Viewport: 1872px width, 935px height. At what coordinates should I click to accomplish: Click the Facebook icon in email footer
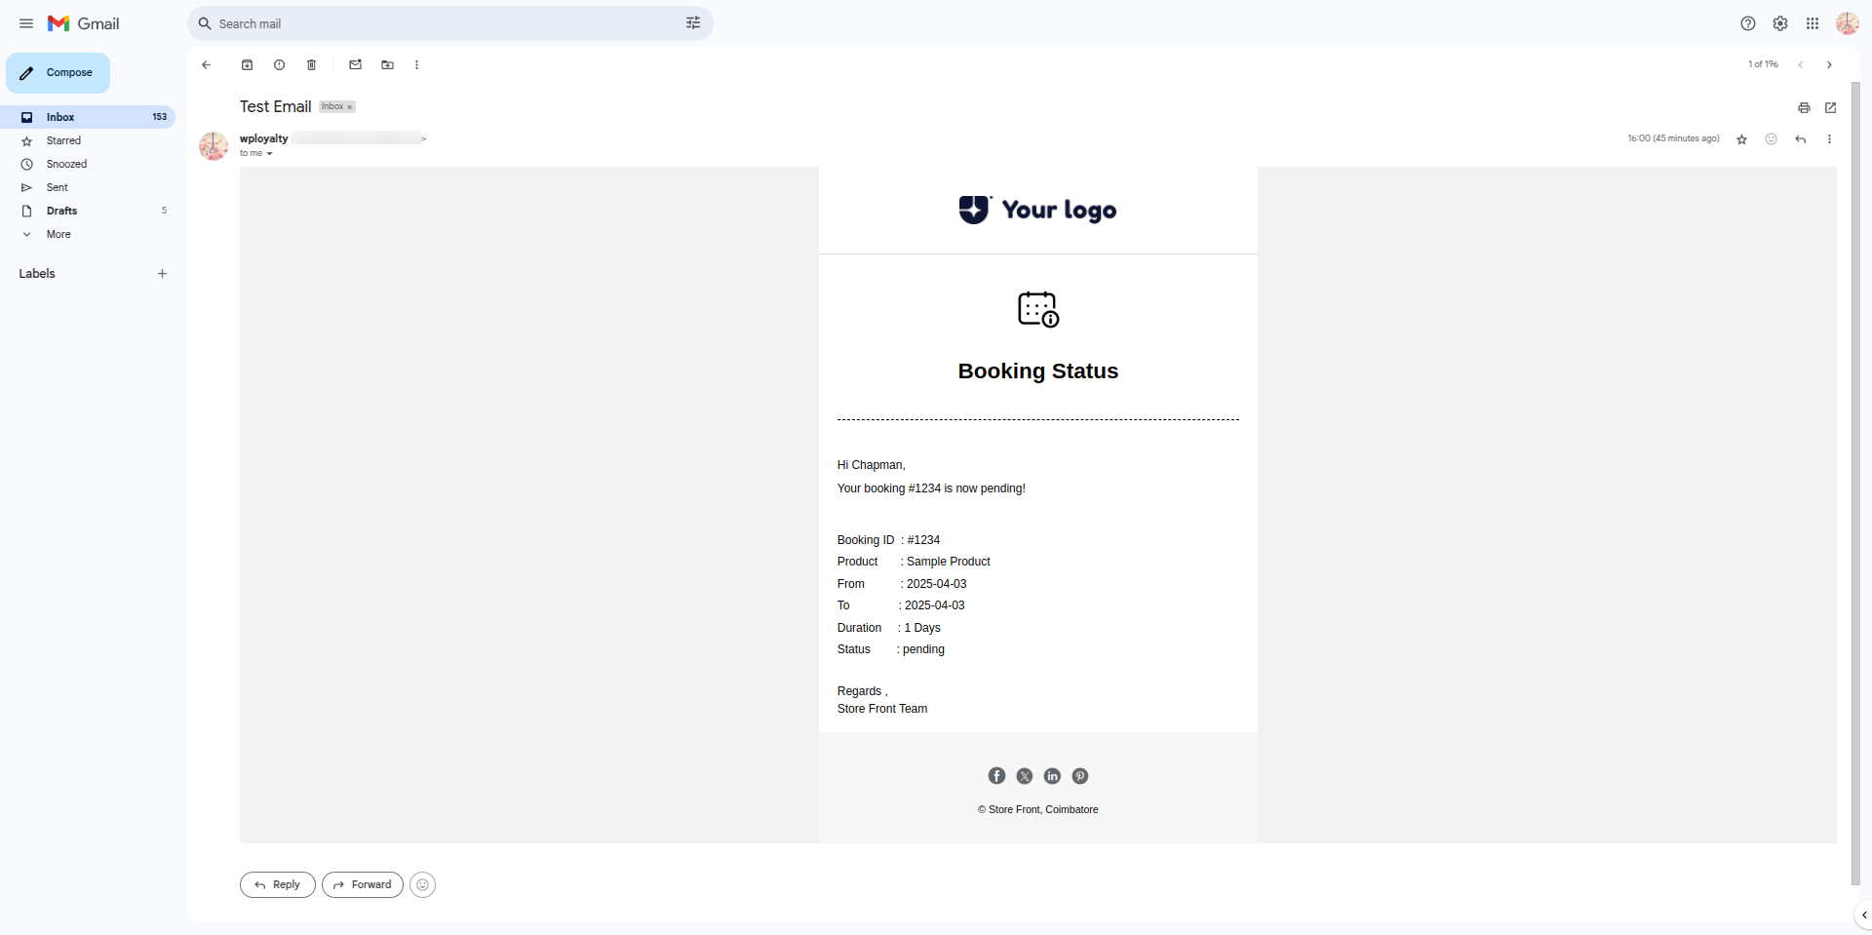coord(995,776)
